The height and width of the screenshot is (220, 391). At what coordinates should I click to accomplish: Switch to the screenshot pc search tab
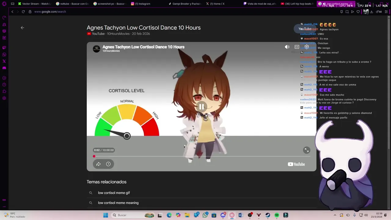109,4
